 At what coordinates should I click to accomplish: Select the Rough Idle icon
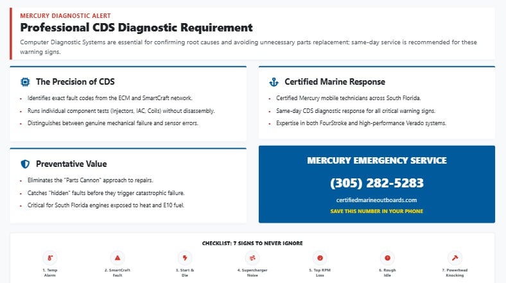pyautogui.click(x=387, y=258)
